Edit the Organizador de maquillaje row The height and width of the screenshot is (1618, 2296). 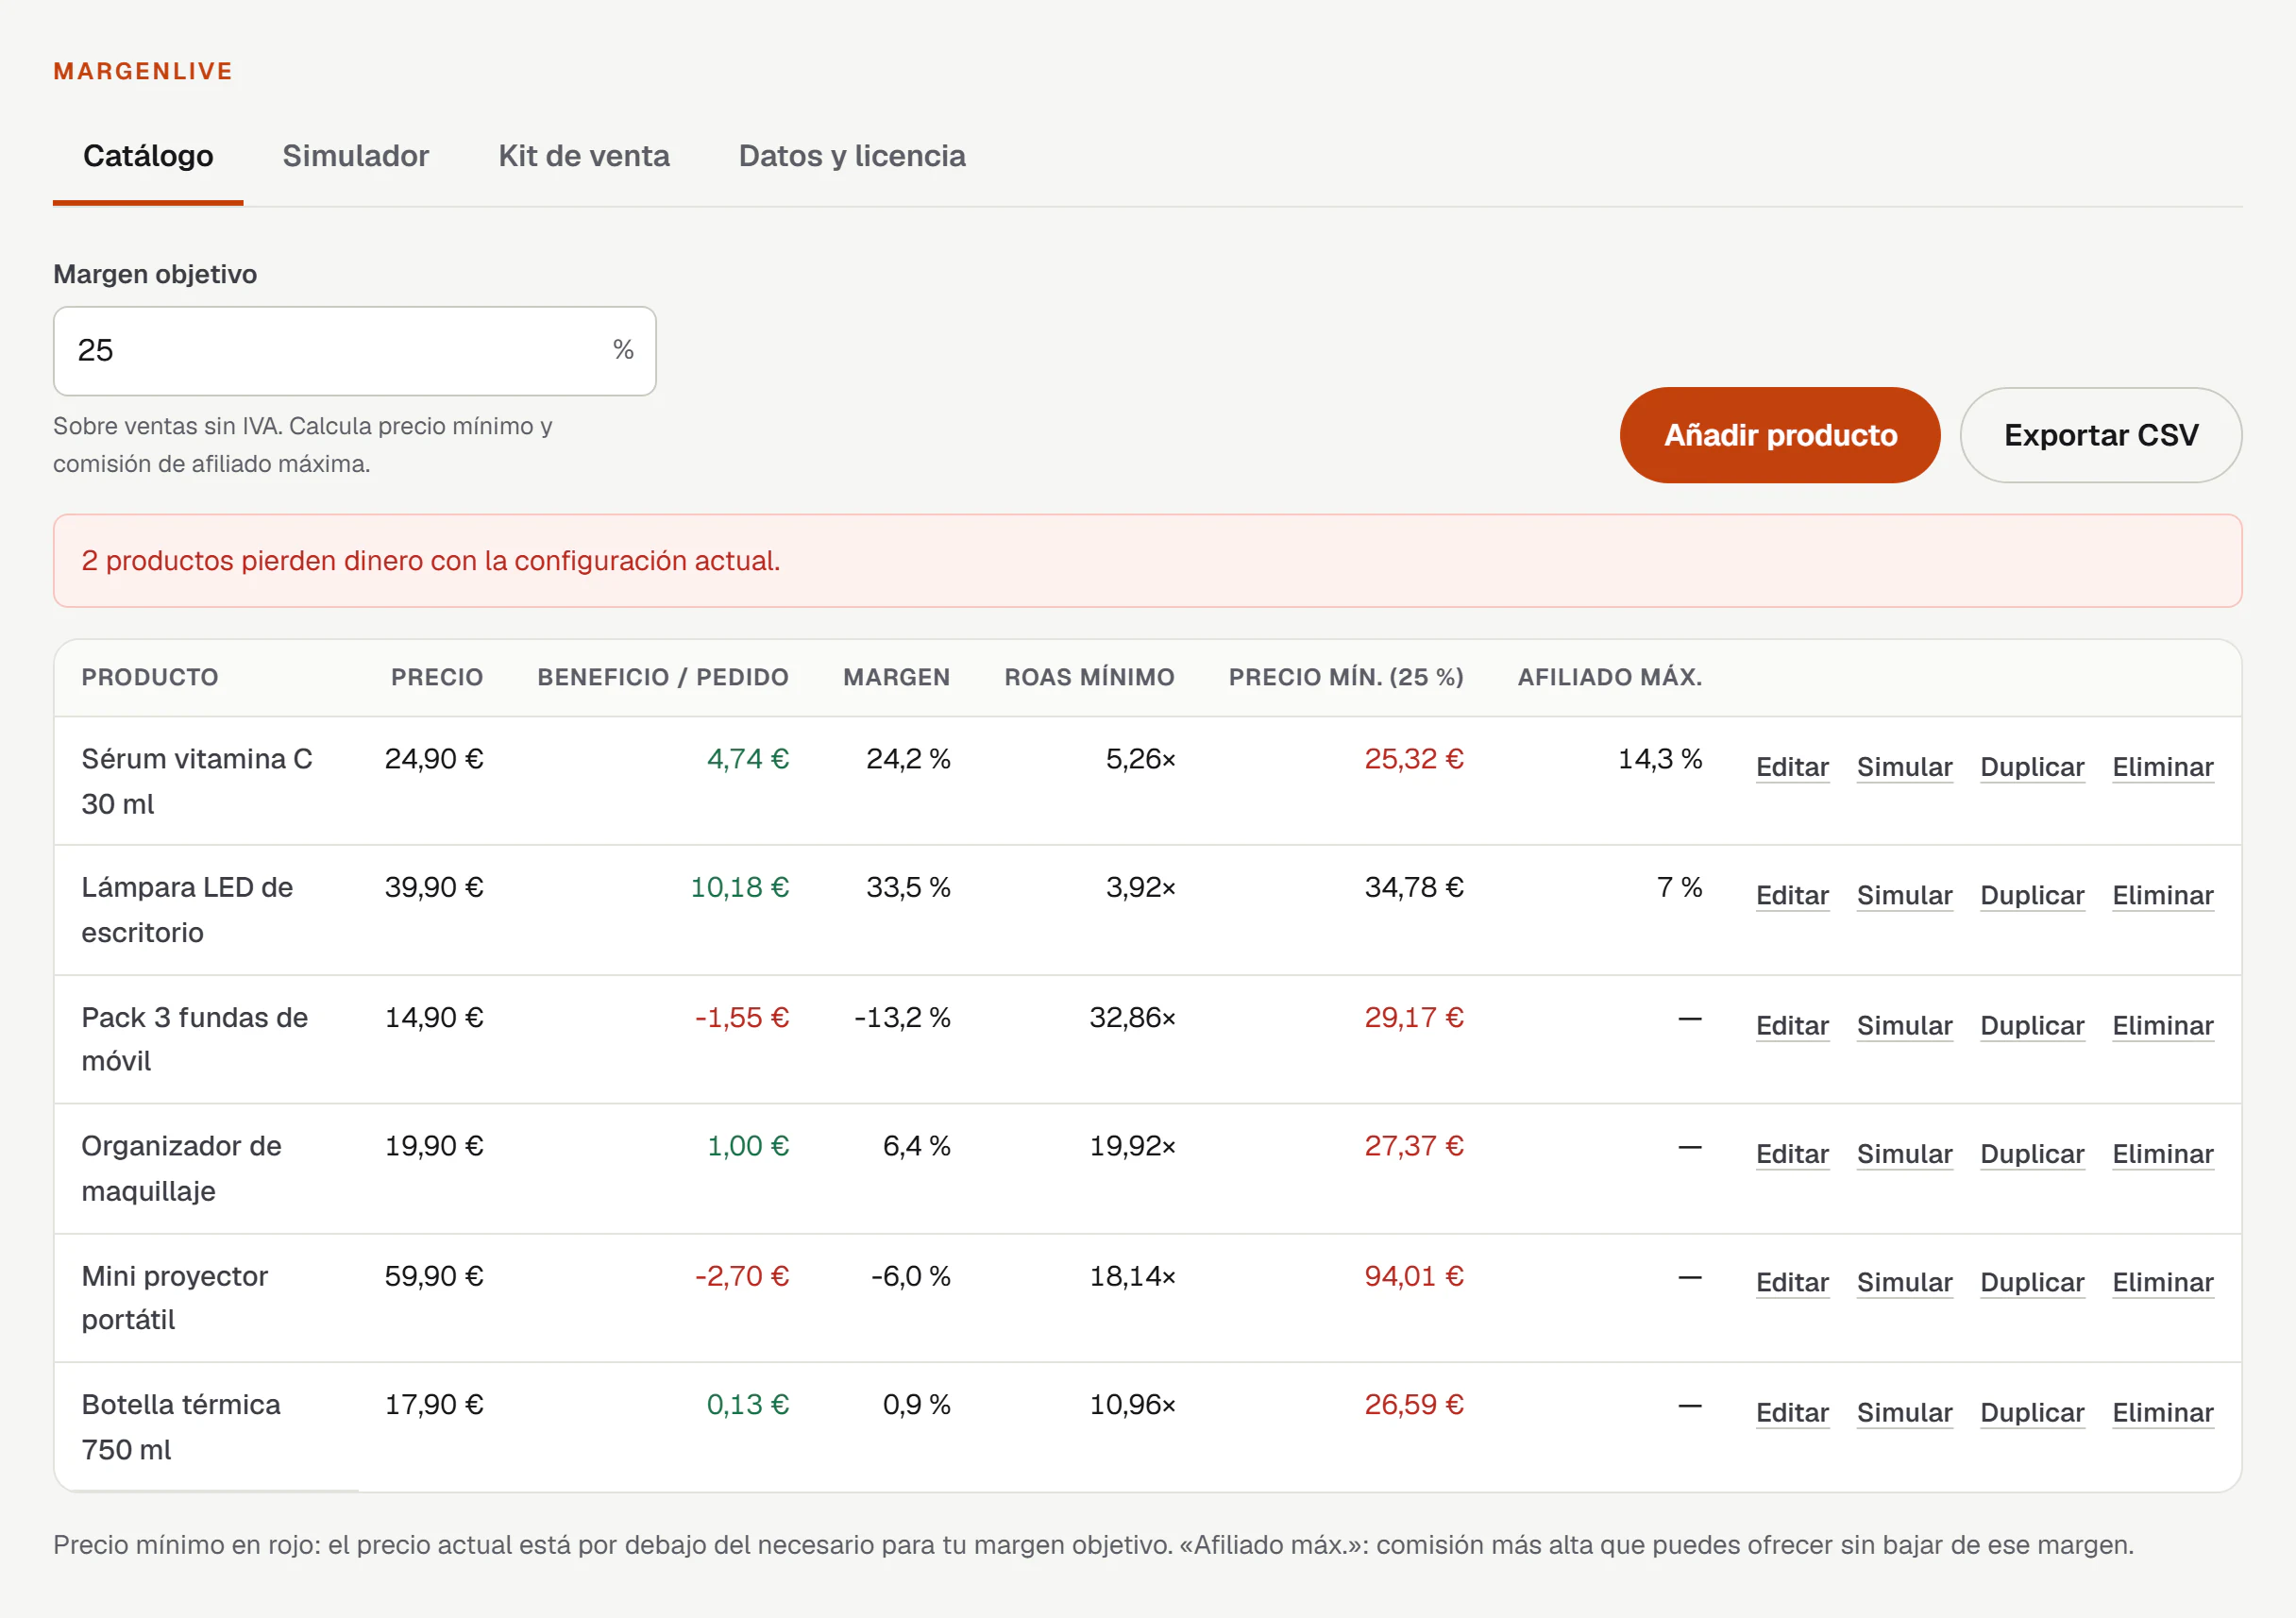[x=1792, y=1153]
